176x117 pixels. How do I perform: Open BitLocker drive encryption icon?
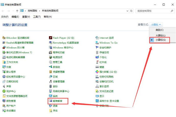click(4, 38)
